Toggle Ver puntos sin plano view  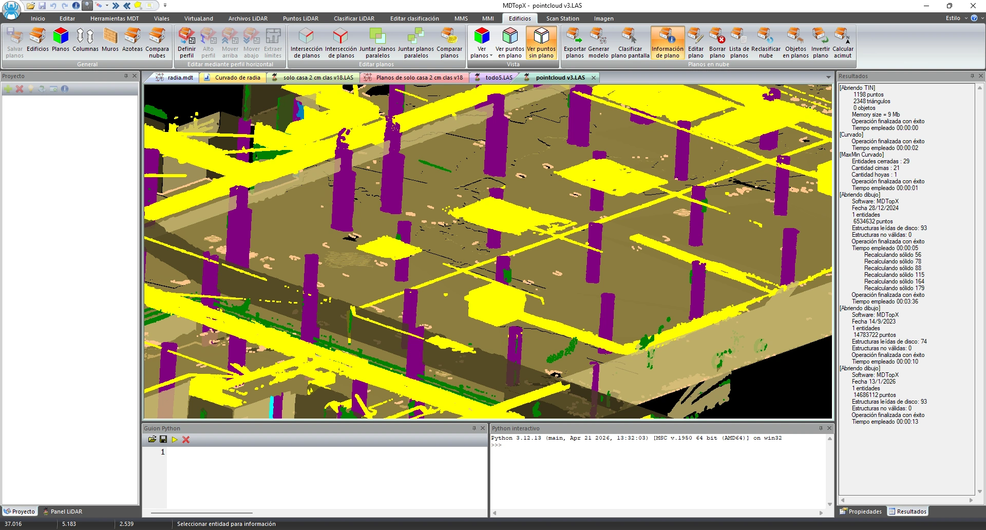541,43
